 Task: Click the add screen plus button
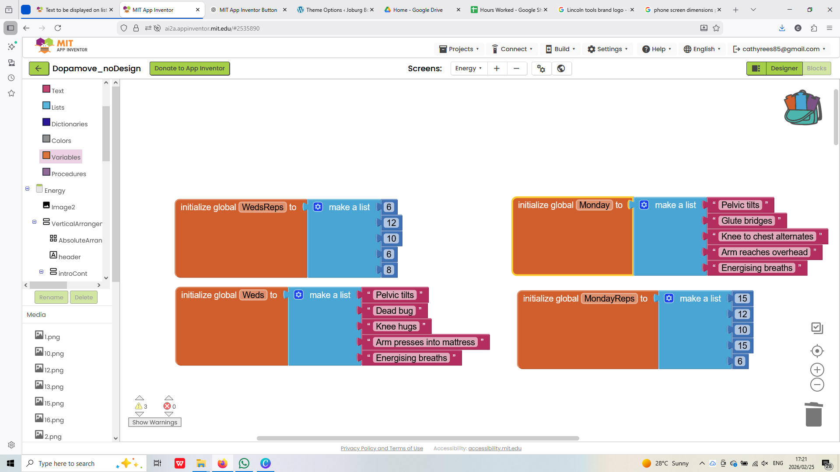point(497,68)
